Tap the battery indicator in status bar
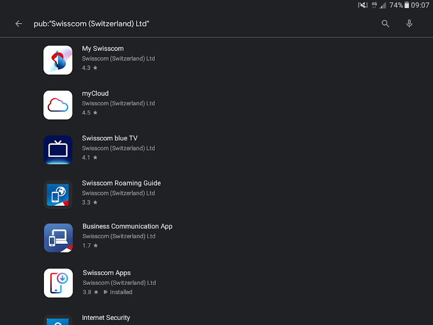This screenshot has width=433, height=325. (407, 5)
